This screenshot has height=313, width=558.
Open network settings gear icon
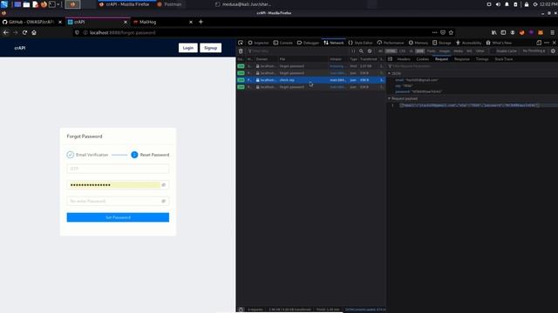point(553,51)
